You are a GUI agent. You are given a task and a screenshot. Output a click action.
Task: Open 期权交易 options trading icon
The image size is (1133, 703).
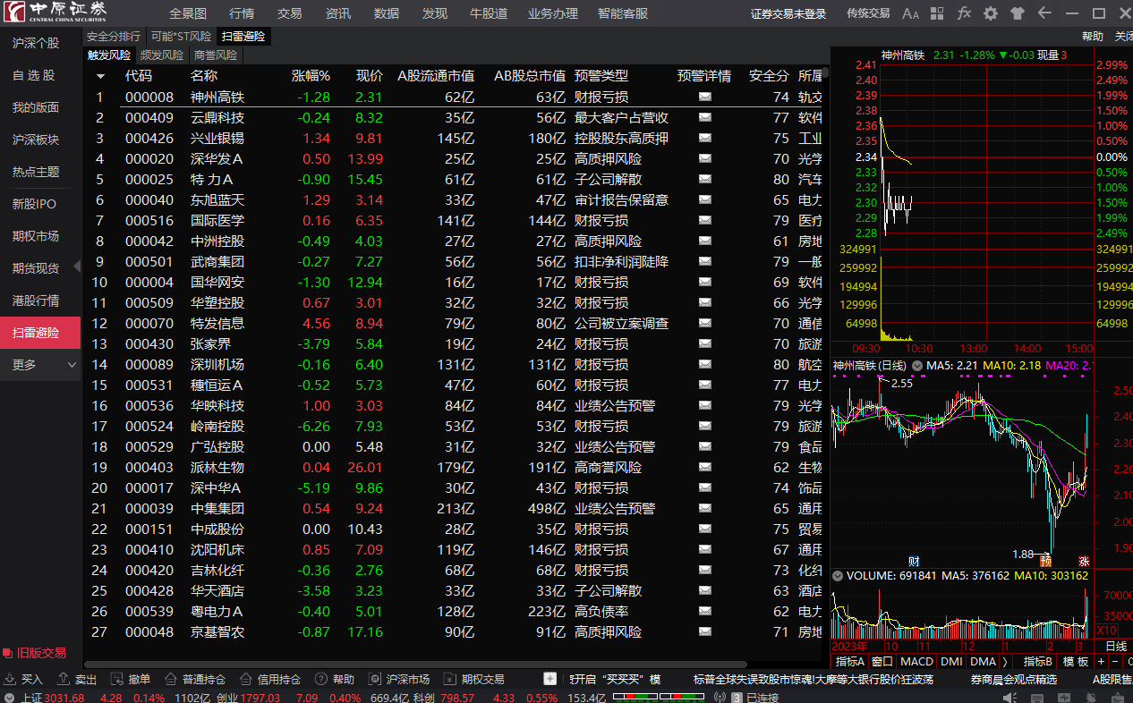tap(449, 679)
